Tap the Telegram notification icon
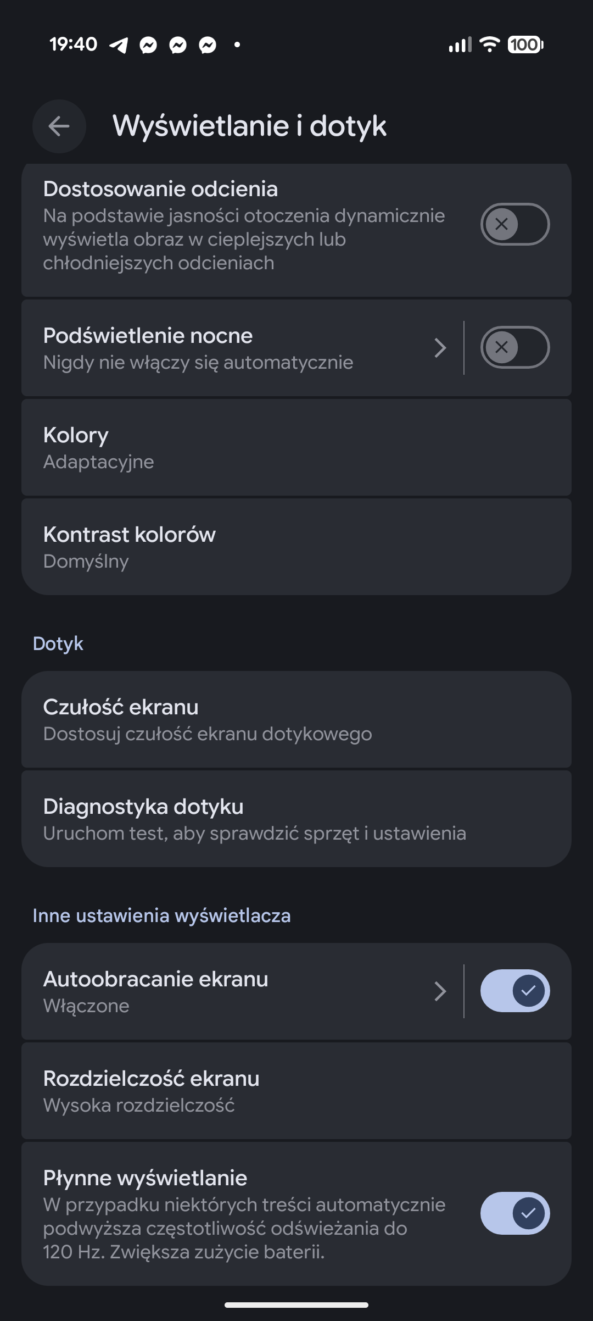The width and height of the screenshot is (593, 1321). click(x=119, y=45)
